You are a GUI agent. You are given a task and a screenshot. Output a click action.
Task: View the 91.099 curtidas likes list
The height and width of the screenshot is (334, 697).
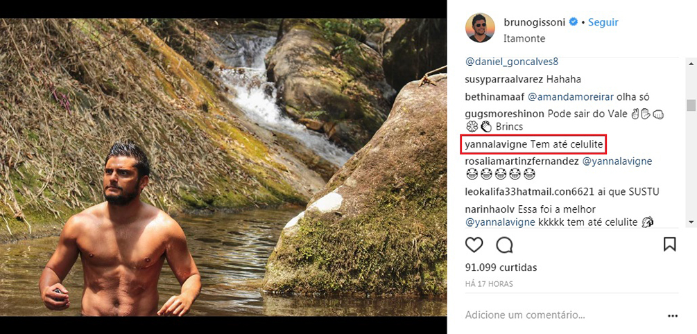[501, 267]
